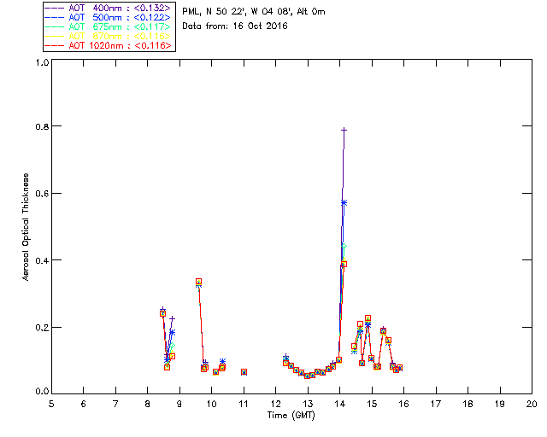
Task: Click the Time (GMT) axis label
Action: tap(291, 416)
